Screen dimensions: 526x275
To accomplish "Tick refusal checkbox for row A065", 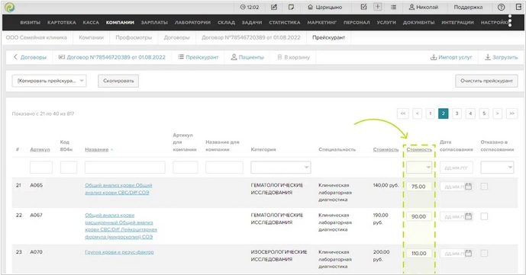I will [x=484, y=187].
